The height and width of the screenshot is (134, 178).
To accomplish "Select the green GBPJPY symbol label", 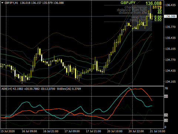I will (x=128, y=3).
